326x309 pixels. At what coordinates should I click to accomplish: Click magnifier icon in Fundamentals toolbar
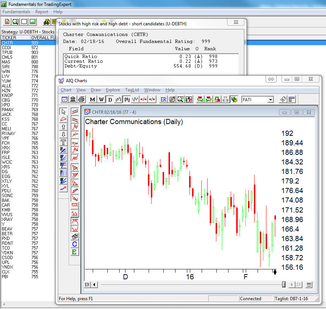coord(15,22)
